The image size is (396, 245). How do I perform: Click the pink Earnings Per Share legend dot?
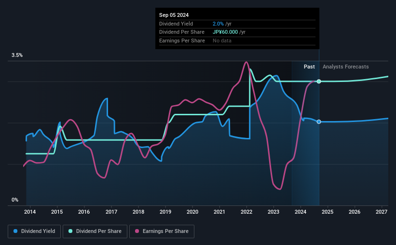pos(137,231)
